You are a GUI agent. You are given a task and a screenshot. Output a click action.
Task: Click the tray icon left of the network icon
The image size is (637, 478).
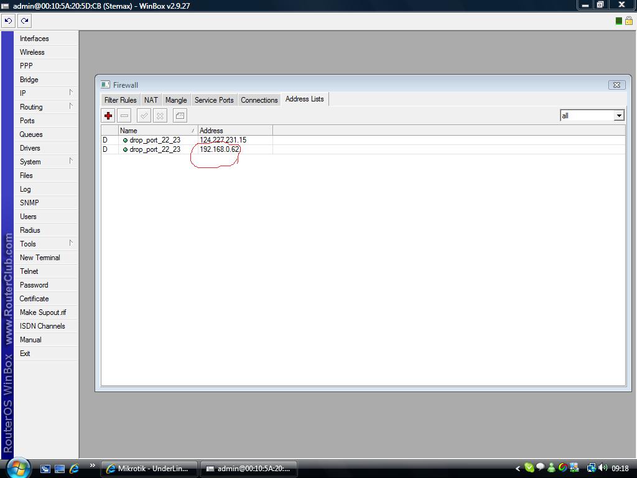pos(574,468)
